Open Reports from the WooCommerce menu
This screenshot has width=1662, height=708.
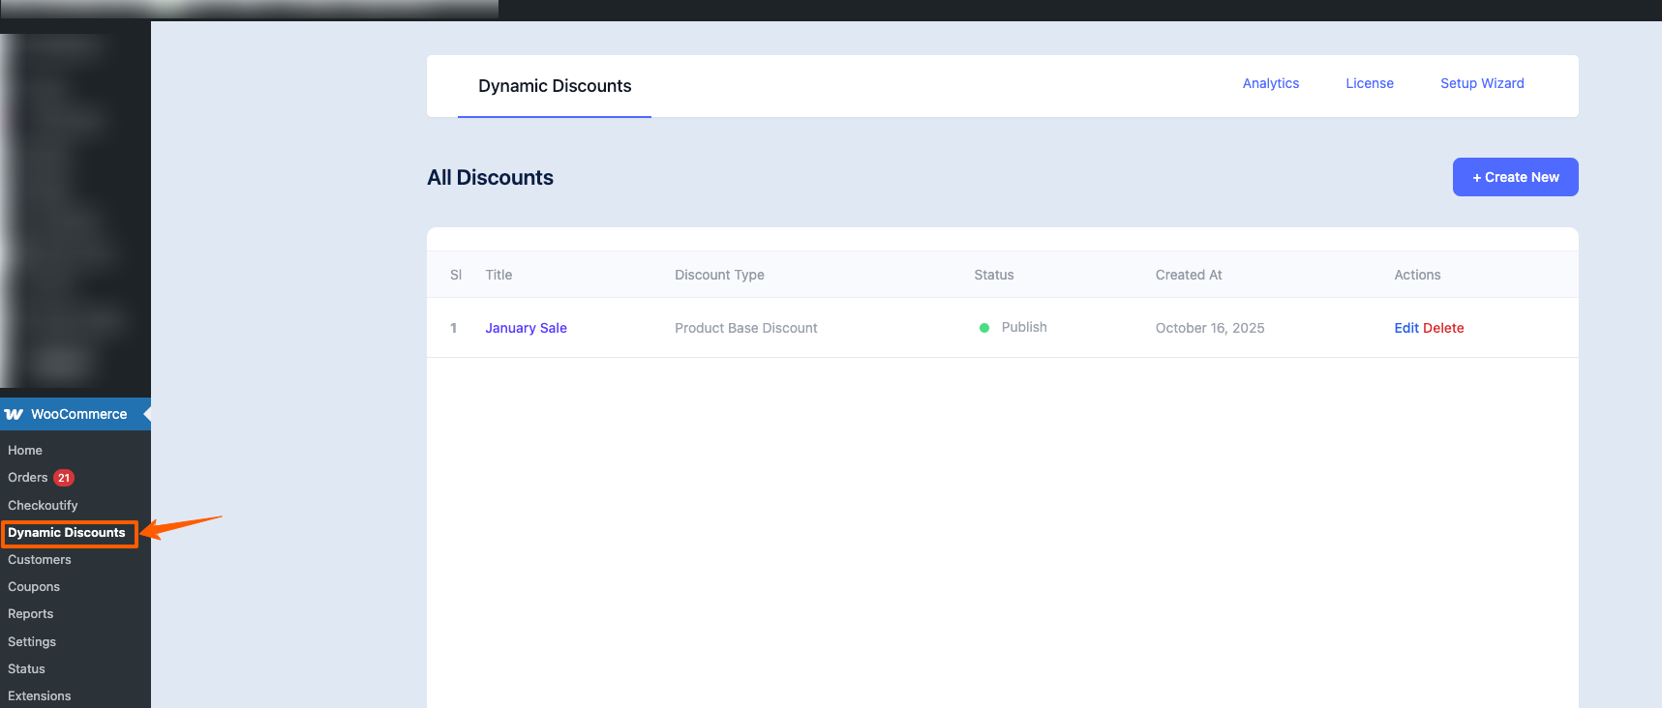tap(31, 614)
